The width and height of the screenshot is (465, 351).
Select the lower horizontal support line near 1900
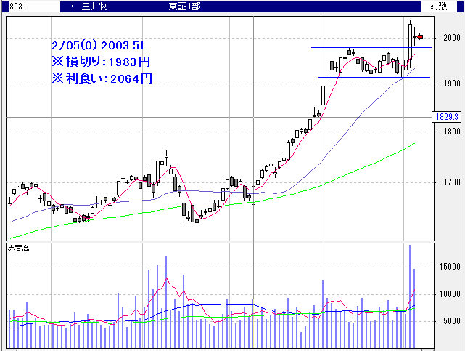pyautogui.click(x=348, y=77)
